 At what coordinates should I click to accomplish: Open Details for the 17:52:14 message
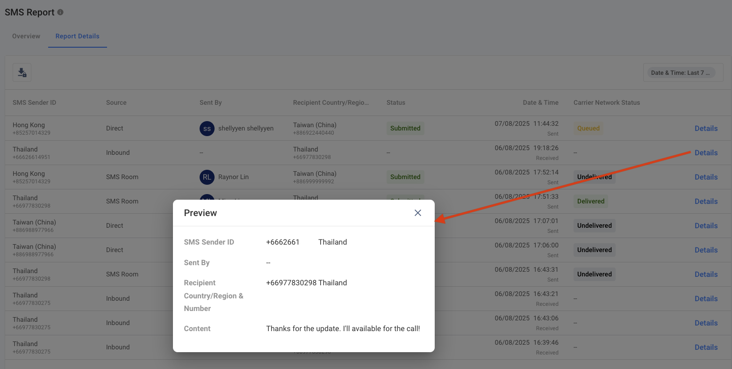pos(706,177)
